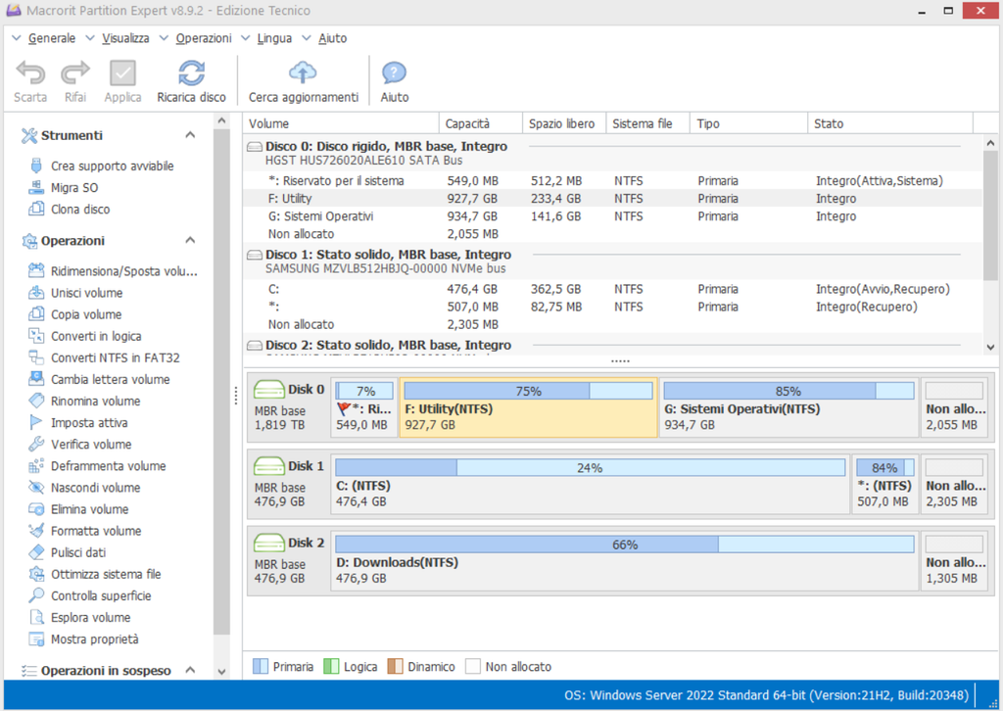This screenshot has width=1003, height=711.
Task: Click the volume list scroll down arrow
Action: tap(990, 348)
